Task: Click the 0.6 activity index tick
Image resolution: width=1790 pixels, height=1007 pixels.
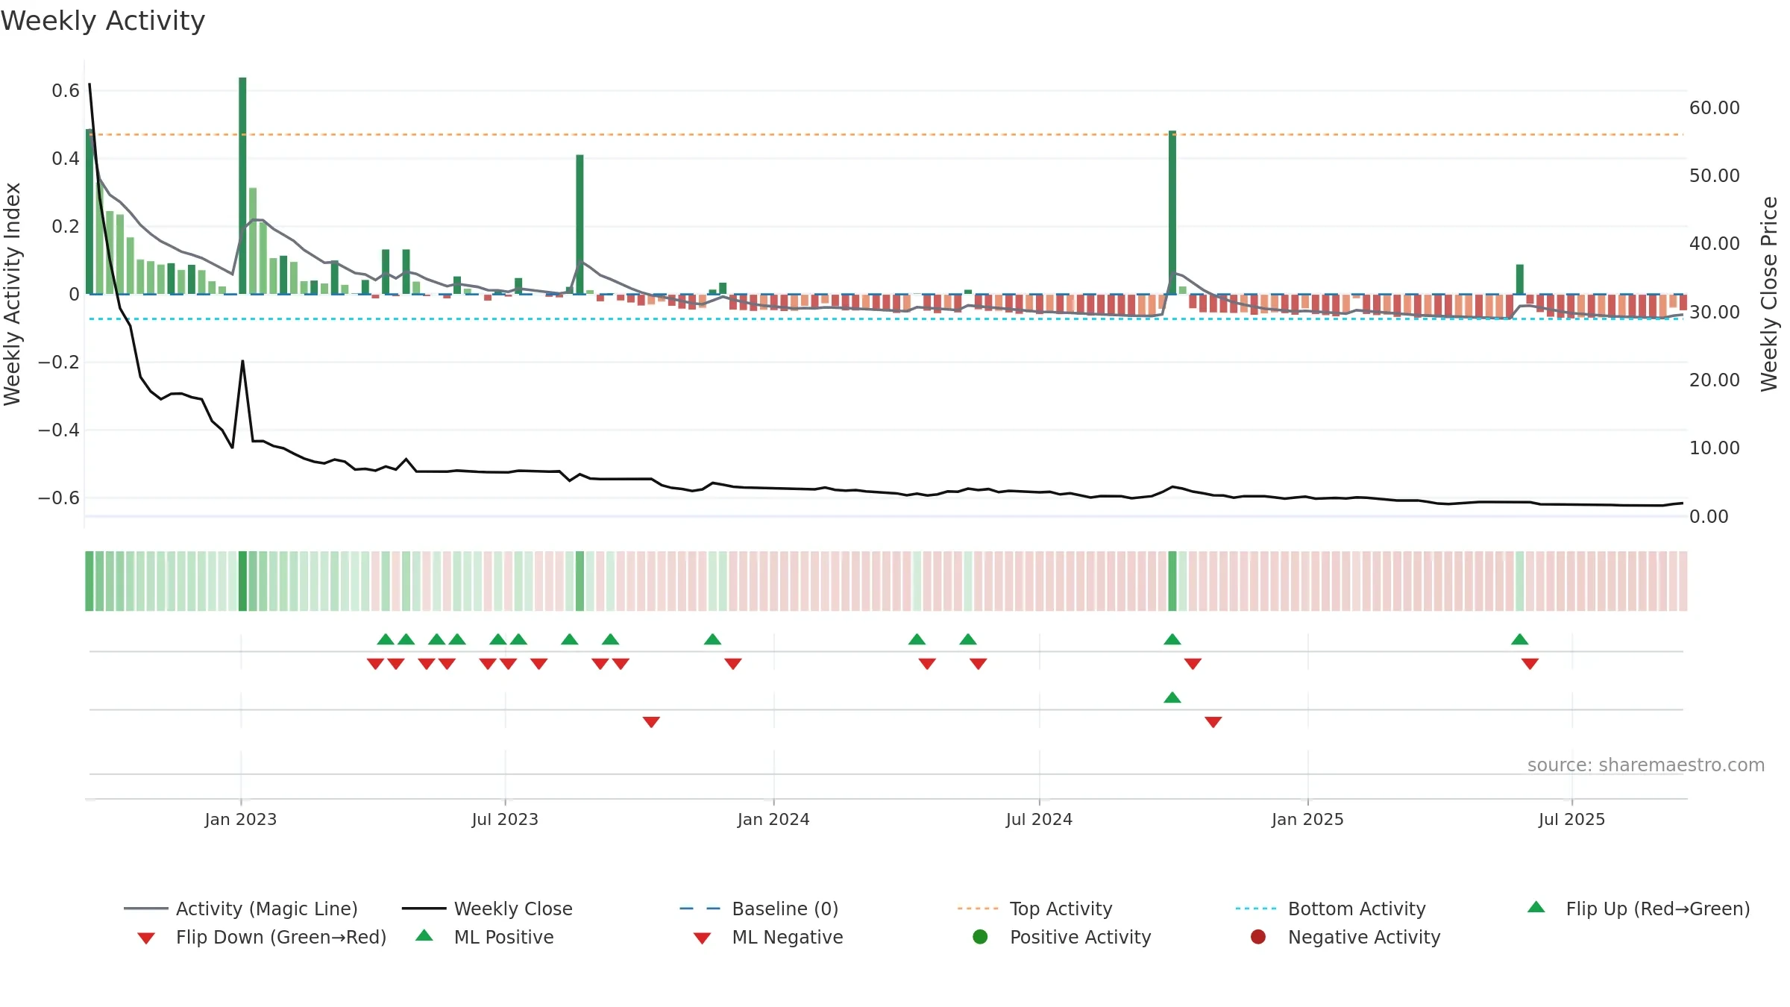Action: click(x=66, y=91)
